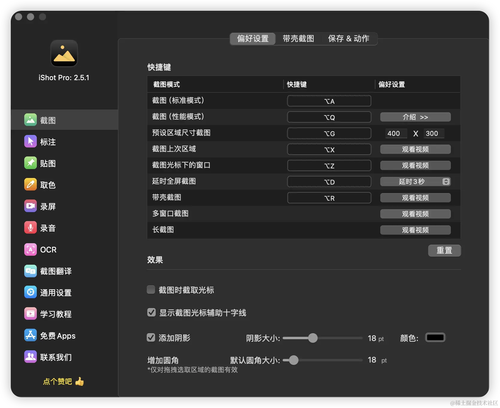Select the 取色 color picker tool
Screen dimensions: 500x408
click(x=47, y=185)
